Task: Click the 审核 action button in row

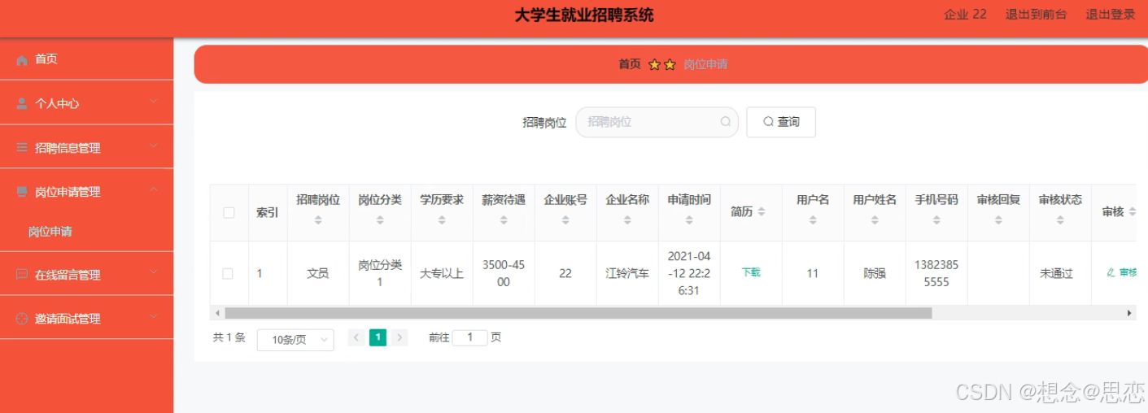Action: click(x=1122, y=273)
